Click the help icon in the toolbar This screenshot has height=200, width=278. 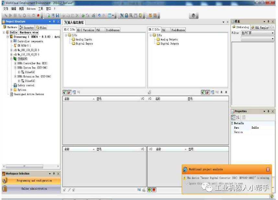(x=193, y=15)
